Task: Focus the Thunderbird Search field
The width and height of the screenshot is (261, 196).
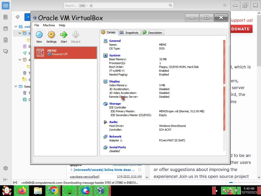Action: [119, 6]
